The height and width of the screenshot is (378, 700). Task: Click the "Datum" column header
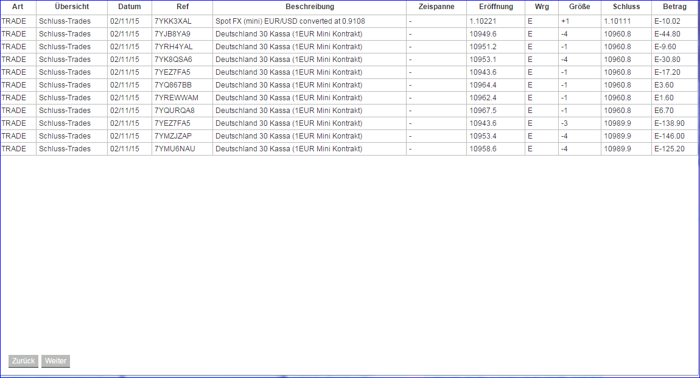(129, 7)
